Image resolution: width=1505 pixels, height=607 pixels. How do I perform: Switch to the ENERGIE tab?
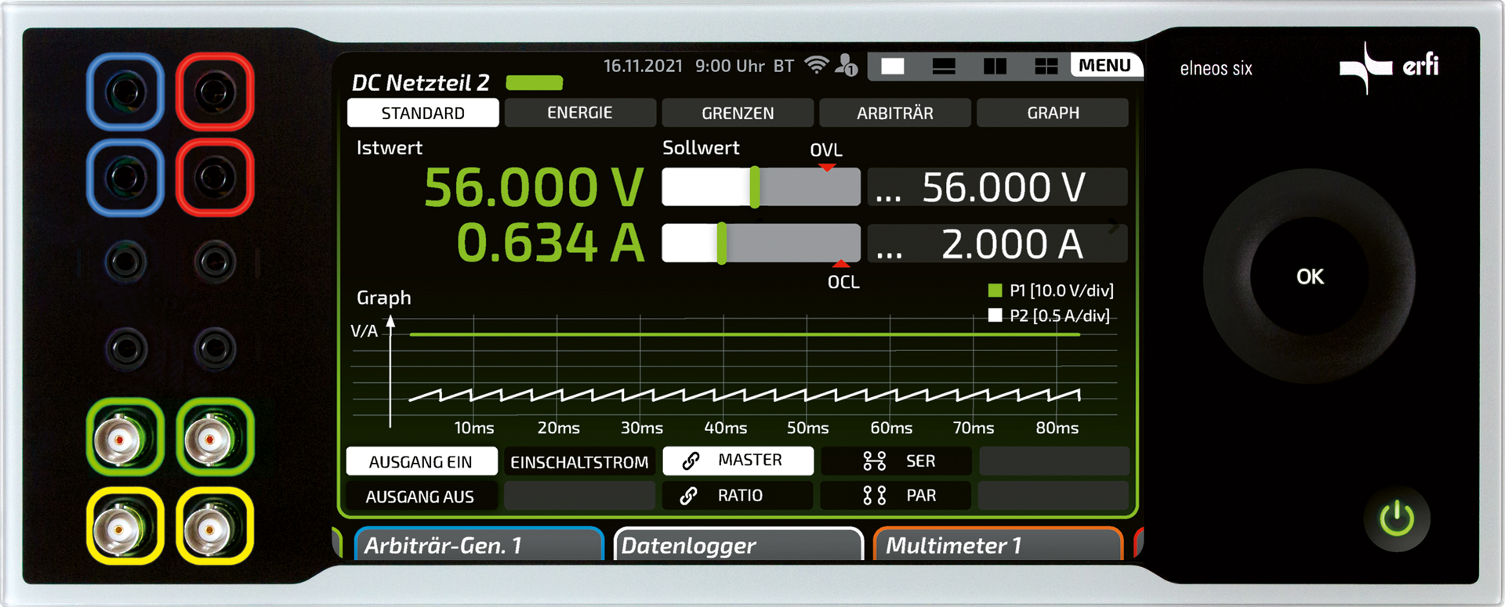(580, 113)
